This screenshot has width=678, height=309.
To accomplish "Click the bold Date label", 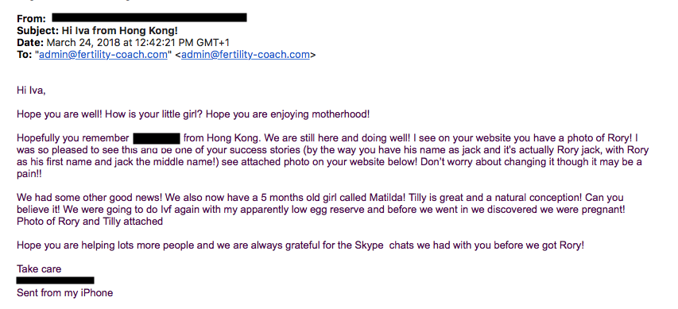I will pos(30,42).
